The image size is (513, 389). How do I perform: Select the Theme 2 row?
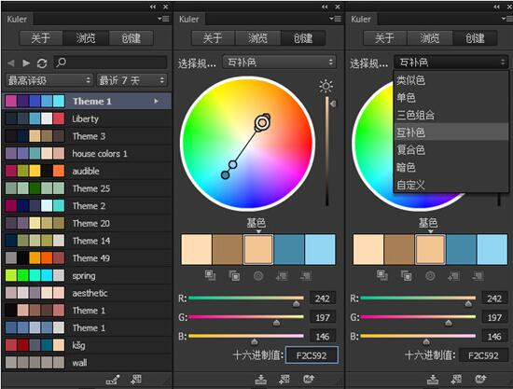(x=87, y=206)
